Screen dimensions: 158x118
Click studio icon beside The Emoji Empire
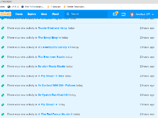(x=3, y=38)
